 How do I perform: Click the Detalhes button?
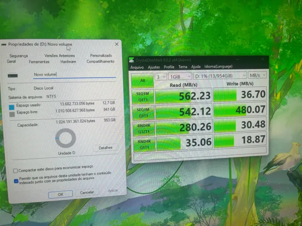coord(105,148)
